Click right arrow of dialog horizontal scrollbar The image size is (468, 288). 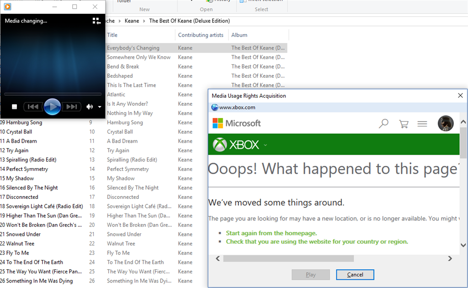coord(450,258)
